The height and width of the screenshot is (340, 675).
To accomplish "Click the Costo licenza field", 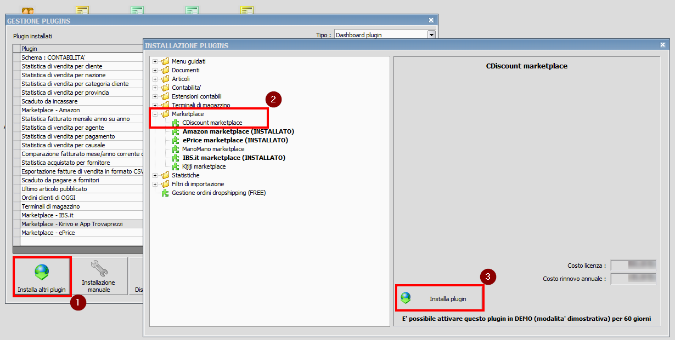I will (633, 266).
